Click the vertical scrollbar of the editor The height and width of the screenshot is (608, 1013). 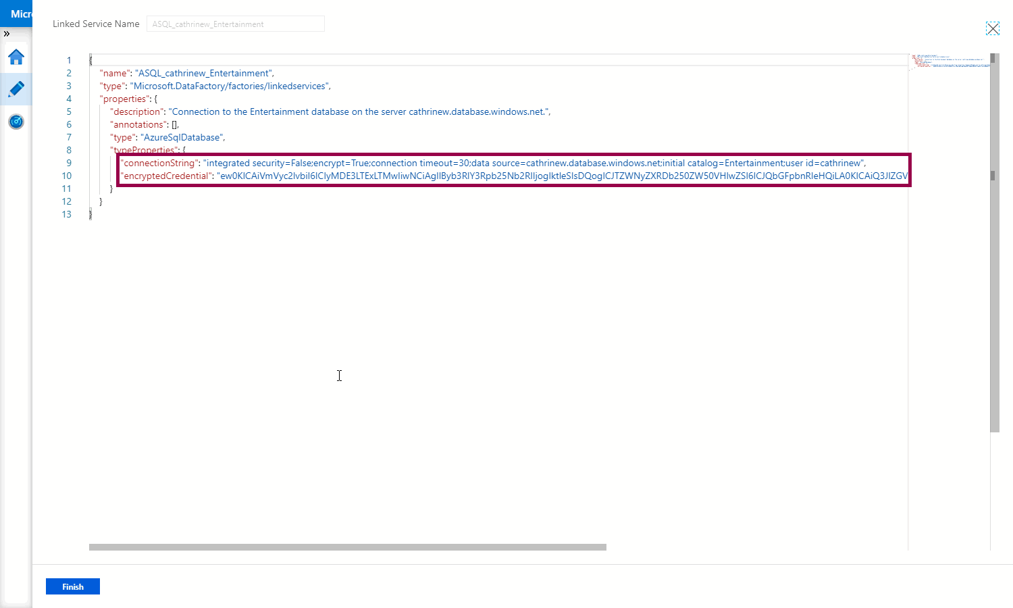994,243
